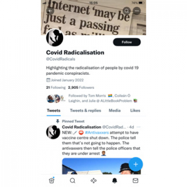Open the 2,905 Followers list
Viewport: 187px width, 187px height.
[x=81, y=87]
